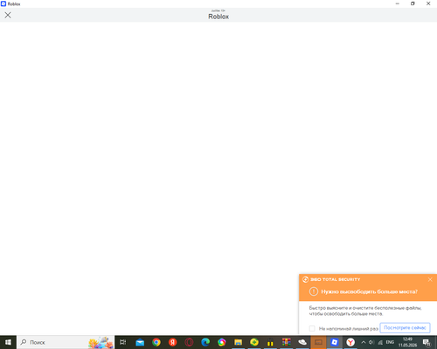Minimize the Roblox window
The height and width of the screenshot is (349, 437).
(398, 3)
